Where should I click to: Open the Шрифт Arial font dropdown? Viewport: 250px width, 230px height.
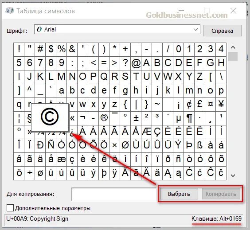117,29
